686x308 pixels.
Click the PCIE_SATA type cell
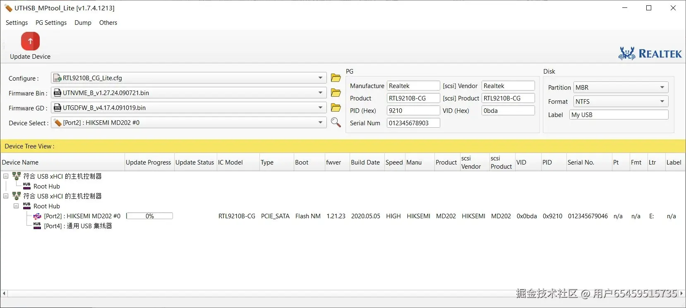(x=275, y=216)
